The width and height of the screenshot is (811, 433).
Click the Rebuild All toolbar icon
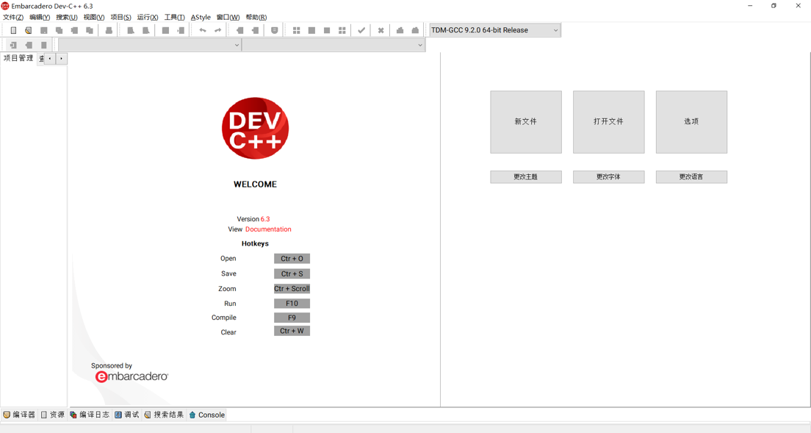pyautogui.click(x=342, y=31)
